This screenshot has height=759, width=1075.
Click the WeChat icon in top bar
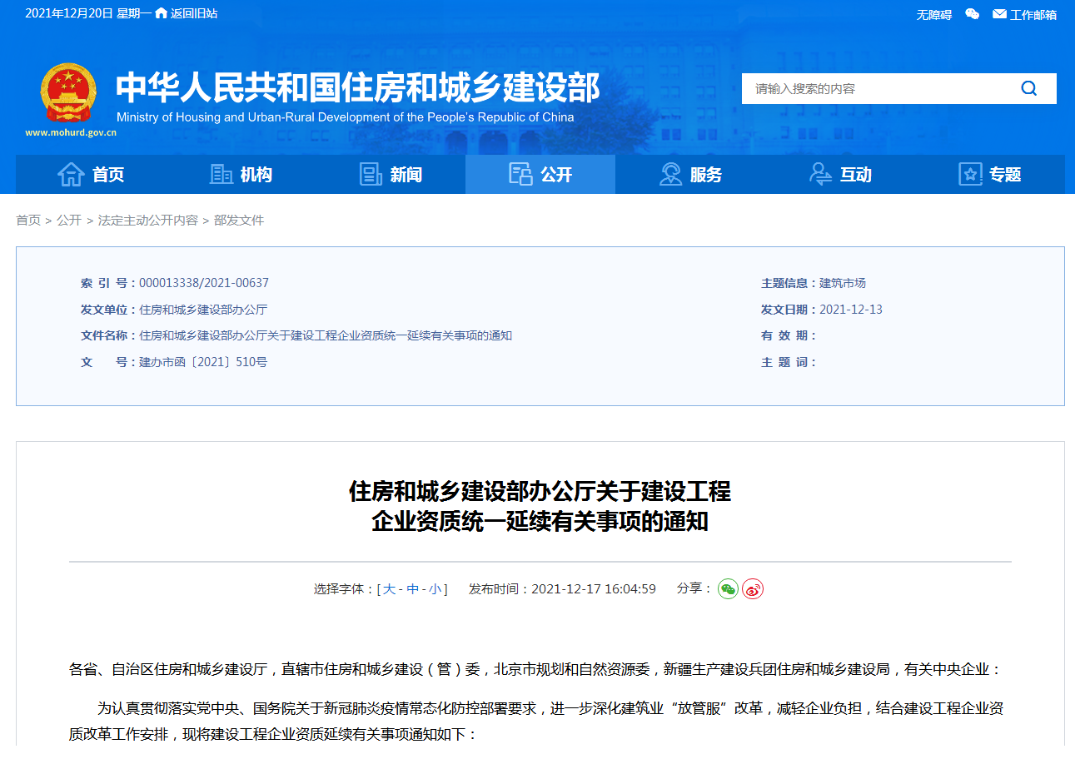pyautogui.click(x=972, y=14)
